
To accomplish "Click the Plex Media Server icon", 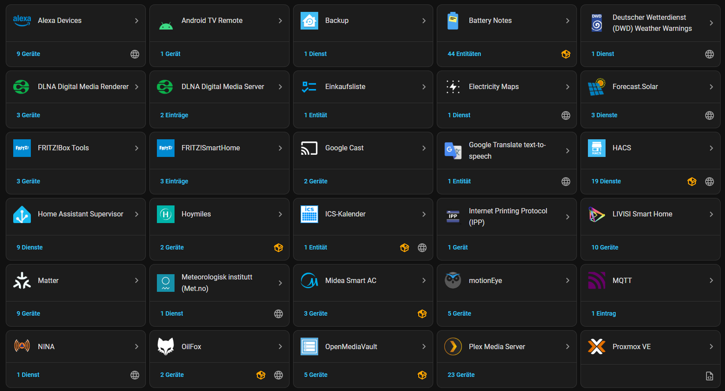I will tap(453, 346).
